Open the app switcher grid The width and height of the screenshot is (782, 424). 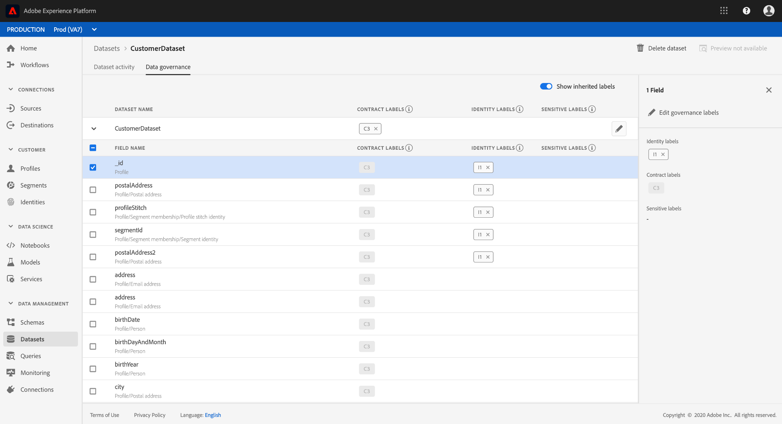click(x=724, y=11)
